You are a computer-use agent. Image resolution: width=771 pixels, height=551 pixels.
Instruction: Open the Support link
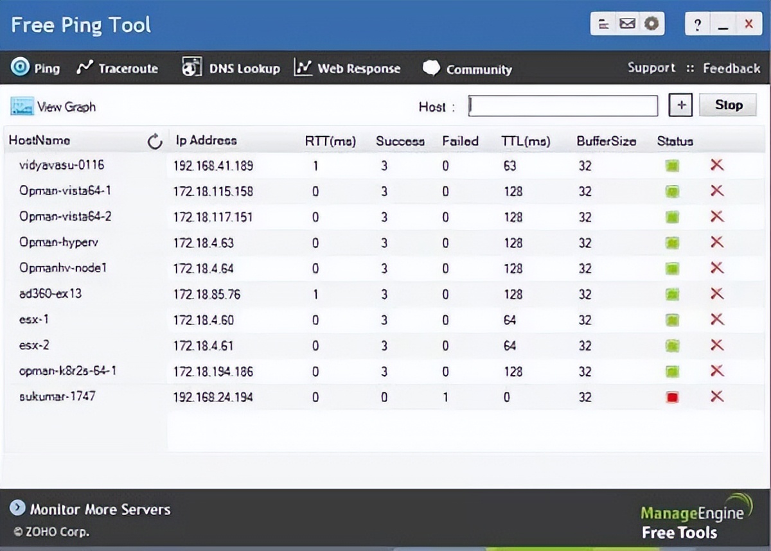point(651,68)
